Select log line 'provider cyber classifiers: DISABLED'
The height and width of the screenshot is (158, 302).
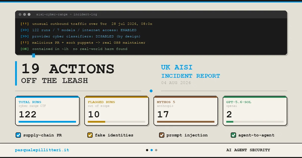coord(86,36)
